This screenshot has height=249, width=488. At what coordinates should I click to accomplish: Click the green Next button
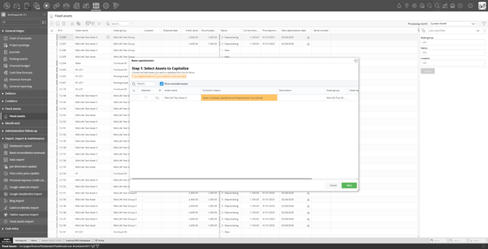coord(349,185)
